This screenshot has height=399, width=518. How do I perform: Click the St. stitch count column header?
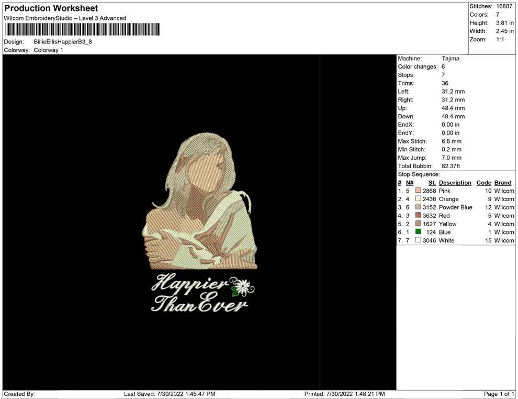coord(432,183)
